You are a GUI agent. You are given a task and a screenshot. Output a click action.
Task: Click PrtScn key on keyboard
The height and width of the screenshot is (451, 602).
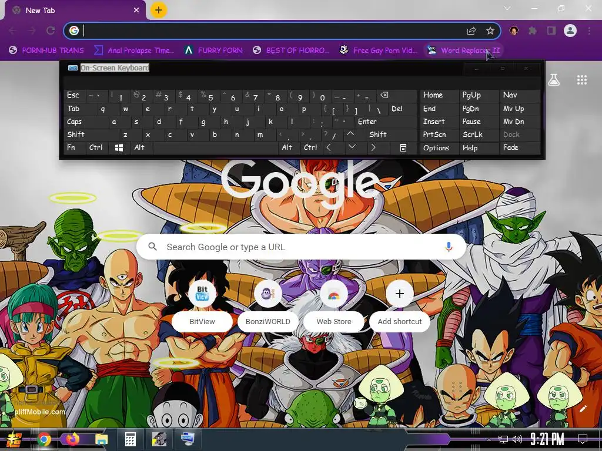click(x=439, y=134)
